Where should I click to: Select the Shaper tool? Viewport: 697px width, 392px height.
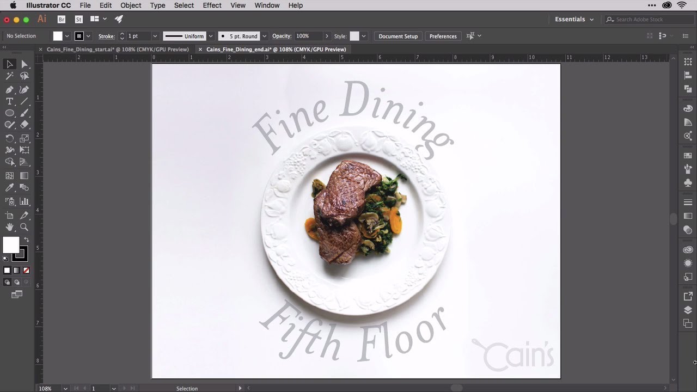pyautogui.click(x=9, y=125)
